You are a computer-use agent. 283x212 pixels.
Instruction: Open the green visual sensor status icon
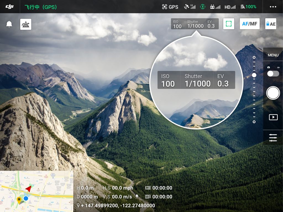tap(203, 7)
